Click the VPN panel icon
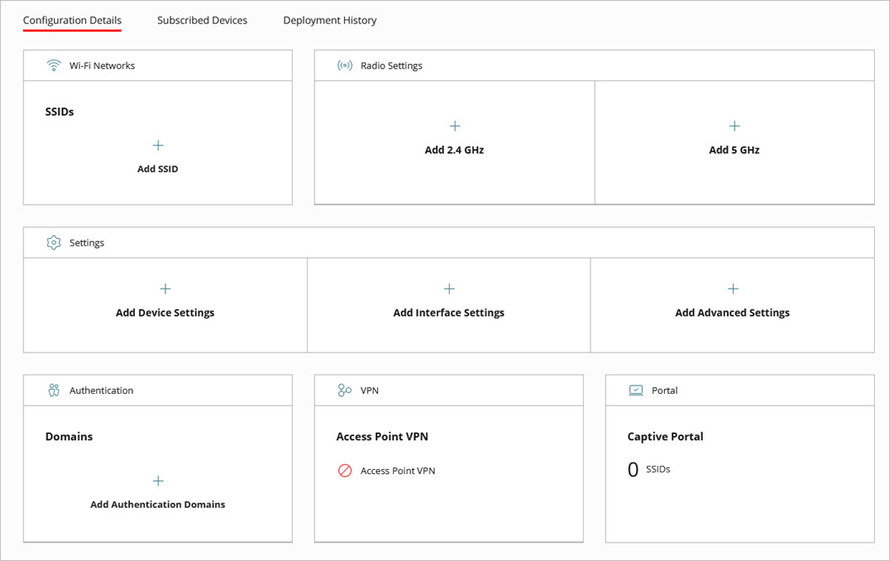Image resolution: width=890 pixels, height=561 pixels. tap(343, 390)
